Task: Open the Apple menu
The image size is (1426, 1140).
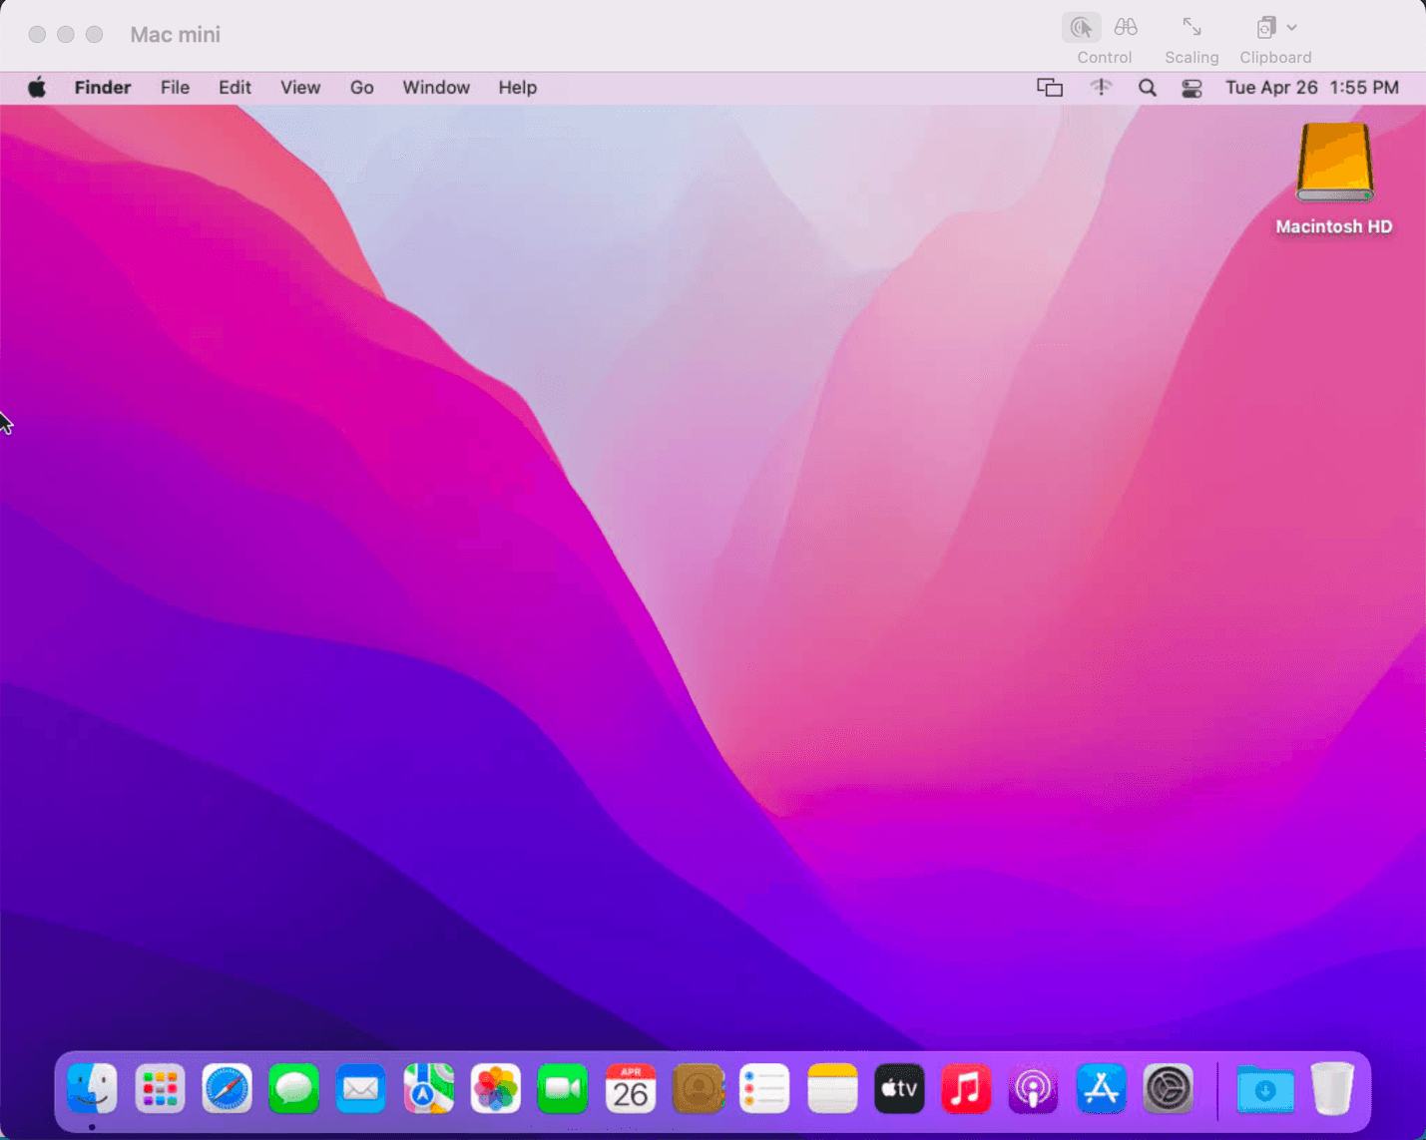Action: (x=37, y=88)
